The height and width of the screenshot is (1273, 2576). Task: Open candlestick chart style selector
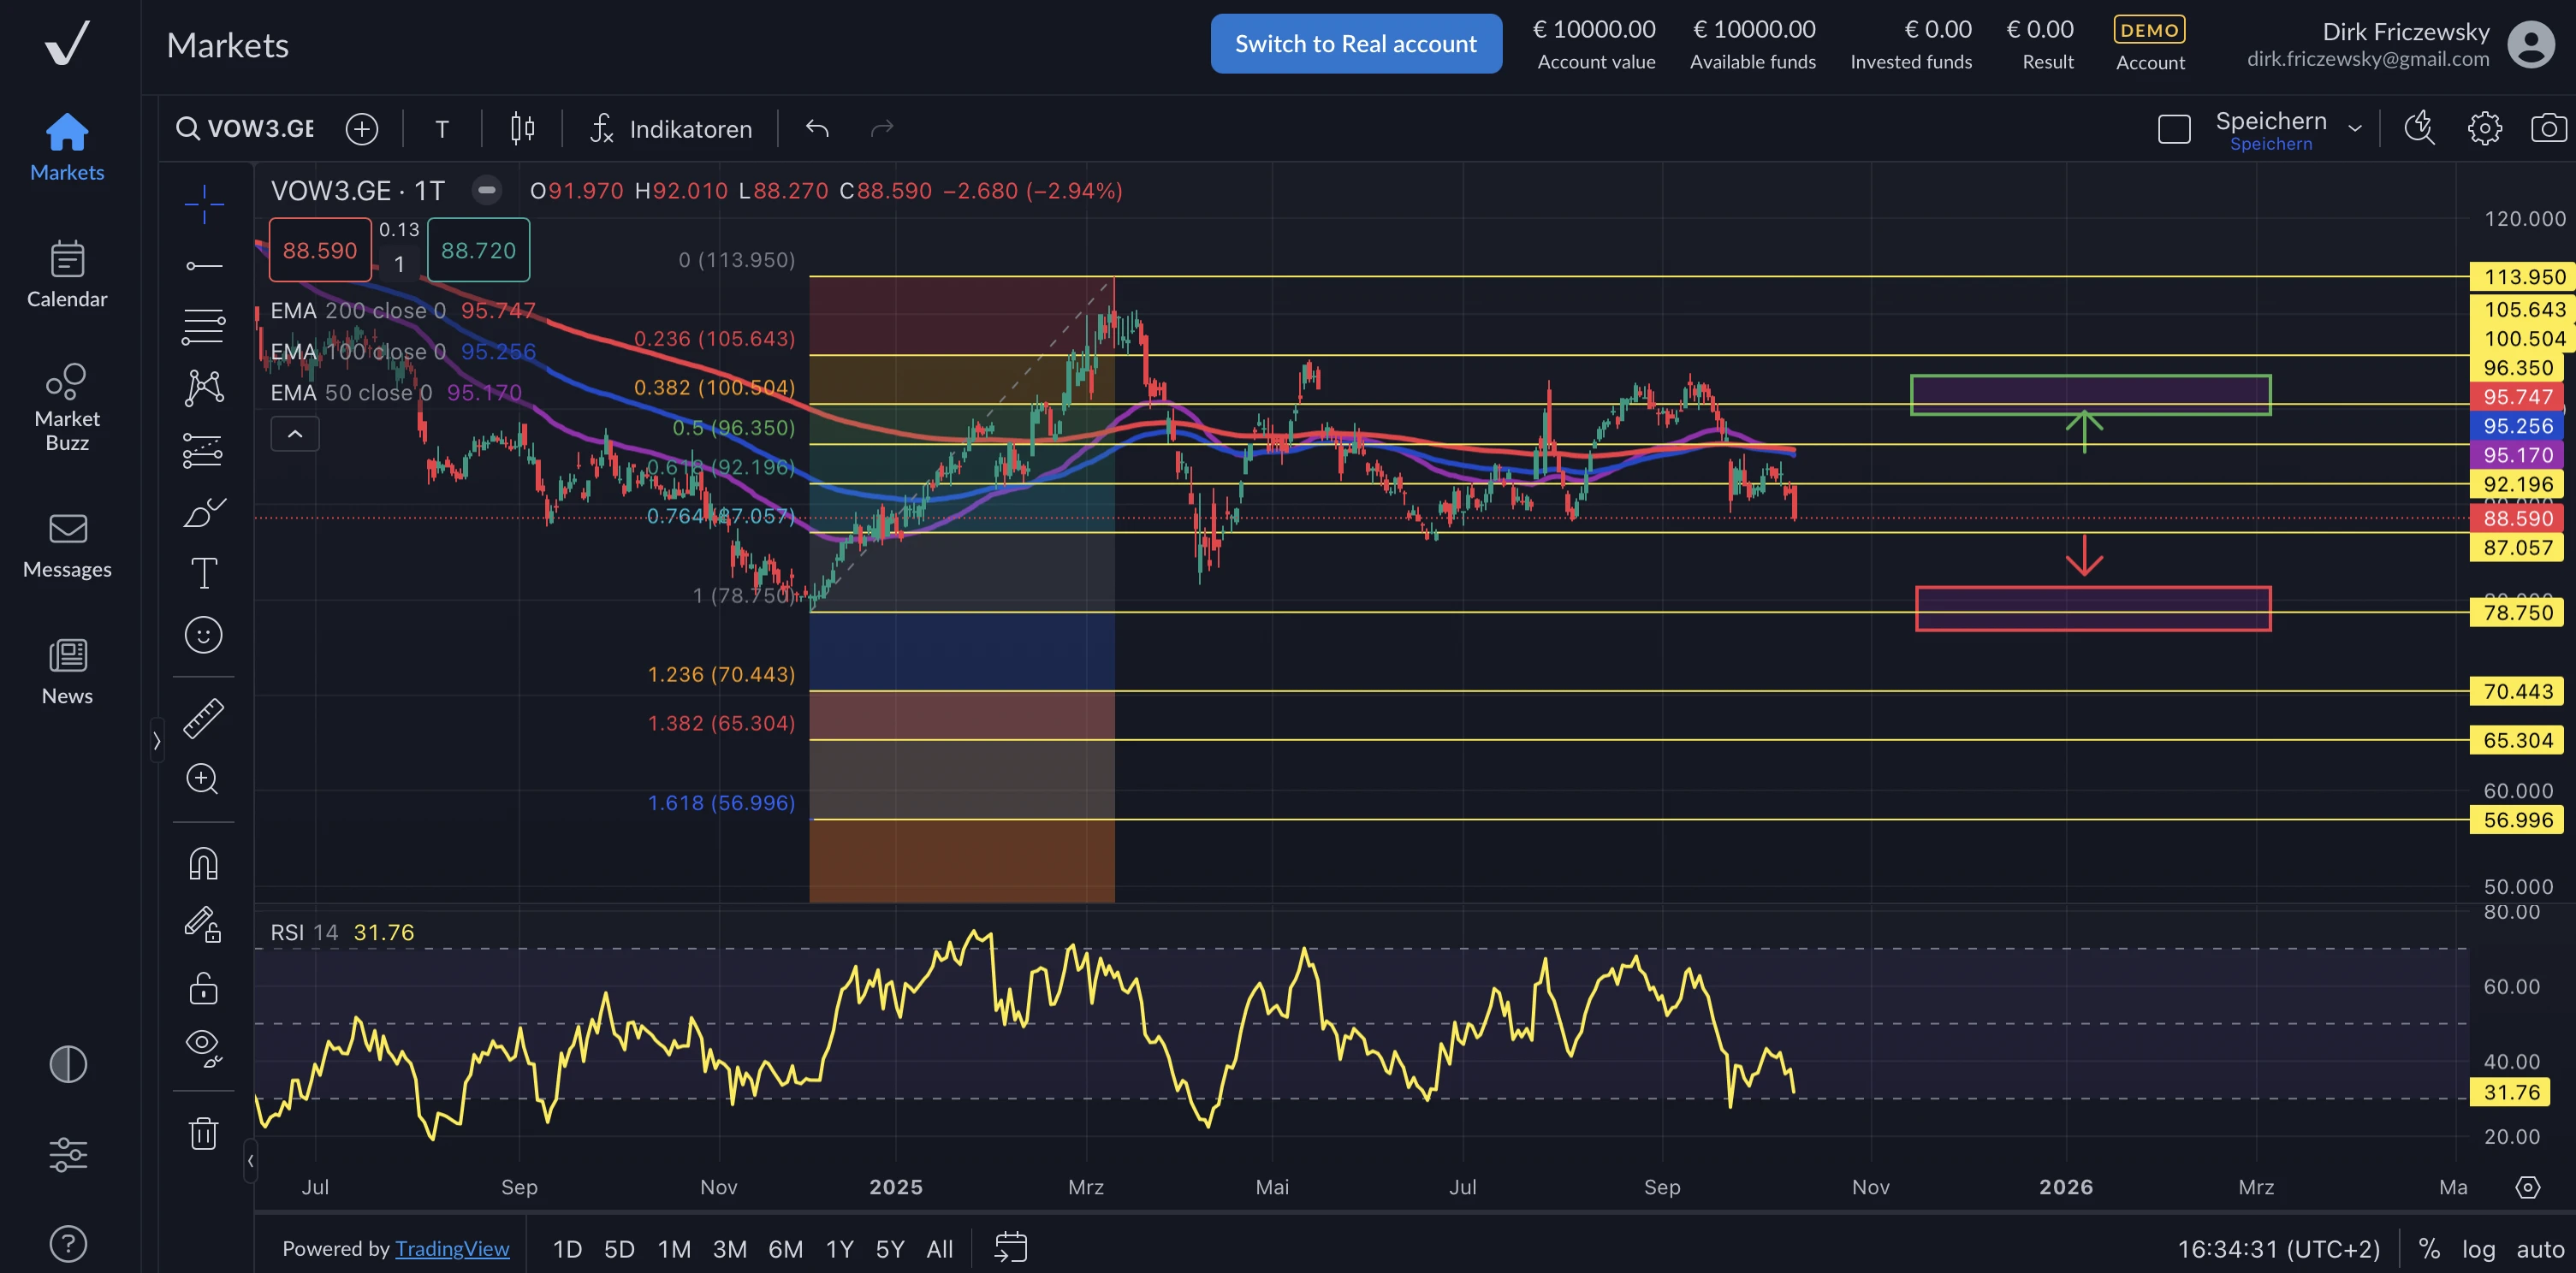click(x=522, y=128)
